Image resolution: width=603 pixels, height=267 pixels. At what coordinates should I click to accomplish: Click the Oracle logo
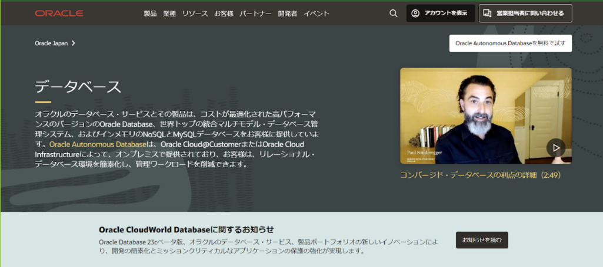[x=59, y=13]
